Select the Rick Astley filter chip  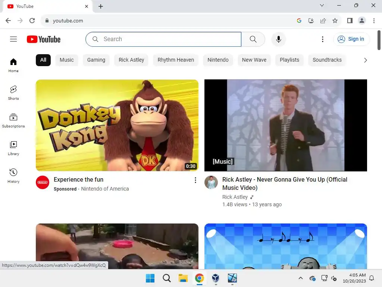click(131, 60)
